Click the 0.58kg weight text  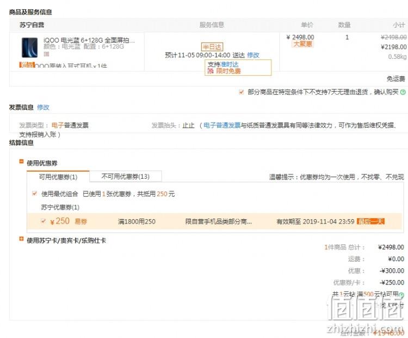pos(397,57)
